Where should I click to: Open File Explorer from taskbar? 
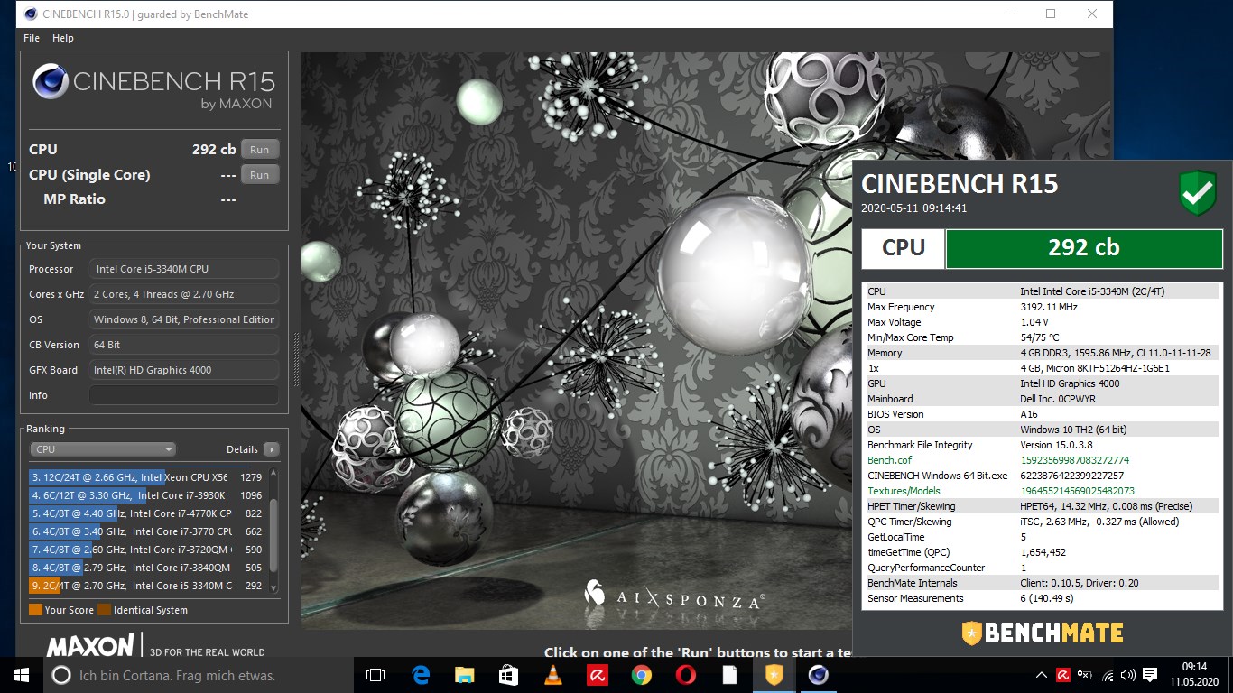pyautogui.click(x=465, y=675)
